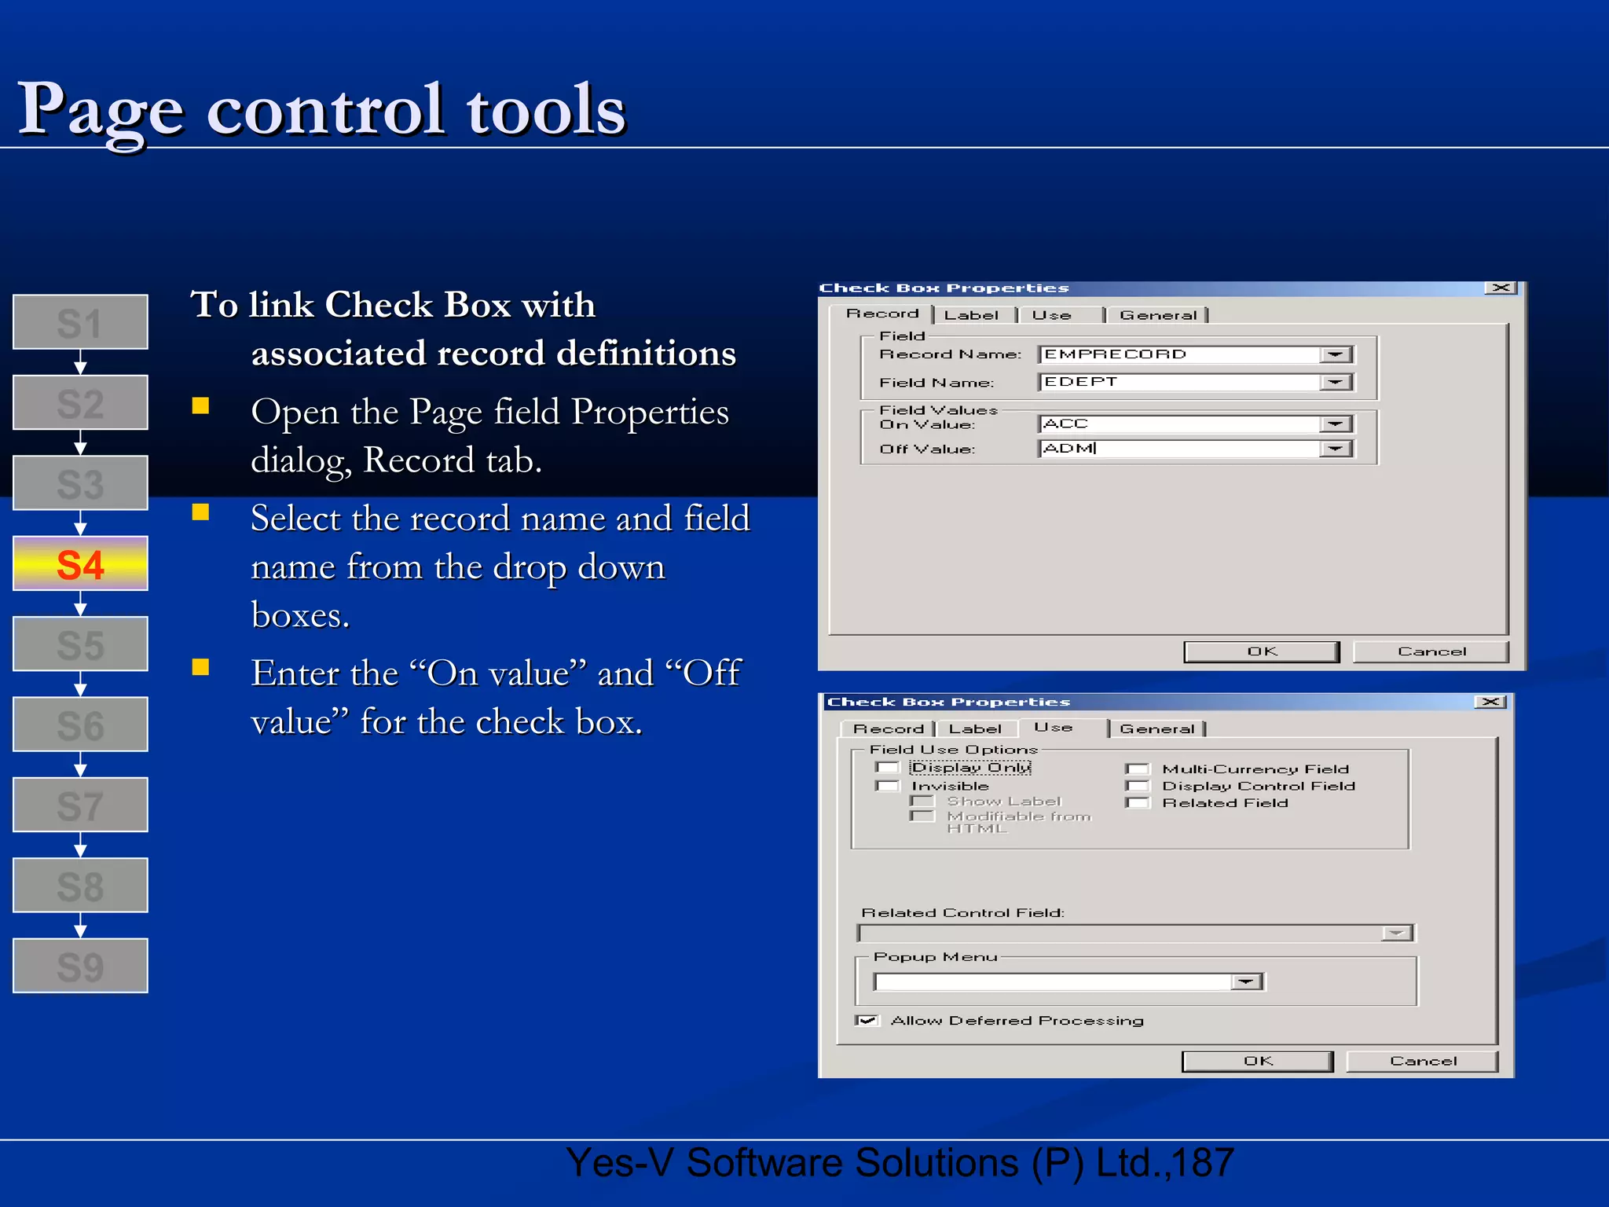Jump to step S5 in sidebar
The height and width of the screenshot is (1207, 1609).
pos(80,644)
